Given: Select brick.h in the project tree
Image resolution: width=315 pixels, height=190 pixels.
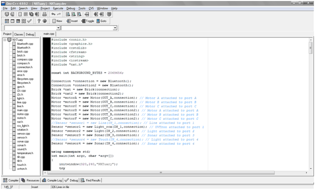Looking at the screenshot, I should (21, 56).
